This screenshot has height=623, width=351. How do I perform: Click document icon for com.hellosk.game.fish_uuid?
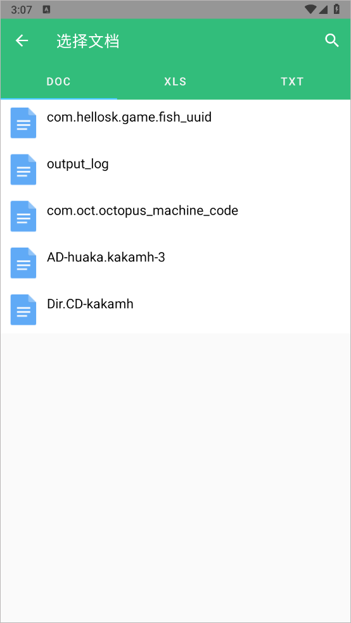pos(23,123)
